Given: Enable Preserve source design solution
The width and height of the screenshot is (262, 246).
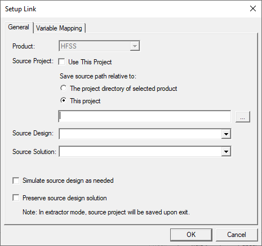Looking at the screenshot, I should [x=16, y=198].
